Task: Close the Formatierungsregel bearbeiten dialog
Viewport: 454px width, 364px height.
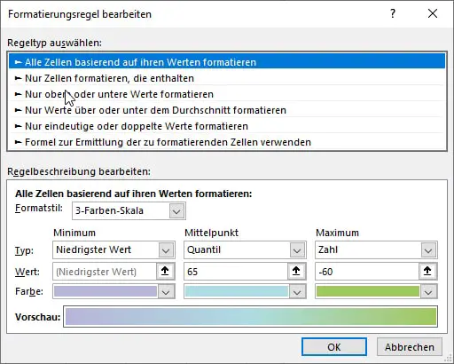Action: point(433,13)
